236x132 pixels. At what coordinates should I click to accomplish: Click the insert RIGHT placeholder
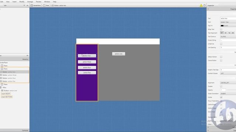6,94
